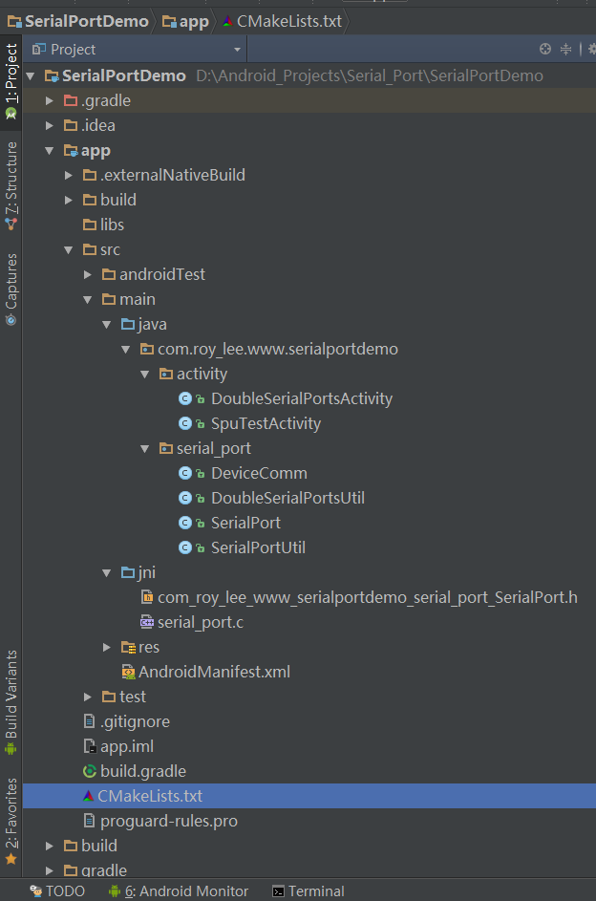The image size is (596, 901).
Task: Click the Scroll from Source crosshair icon
Action: click(x=545, y=49)
